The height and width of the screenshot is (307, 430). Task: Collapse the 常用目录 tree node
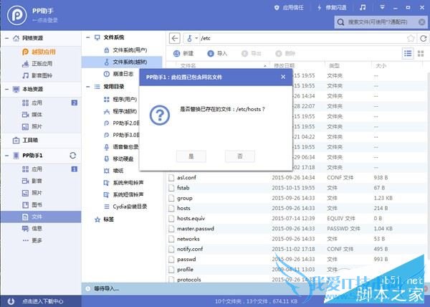point(87,87)
